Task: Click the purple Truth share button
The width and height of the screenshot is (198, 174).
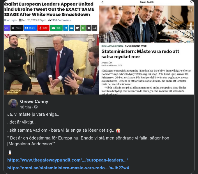Action: (x=7, y=28)
